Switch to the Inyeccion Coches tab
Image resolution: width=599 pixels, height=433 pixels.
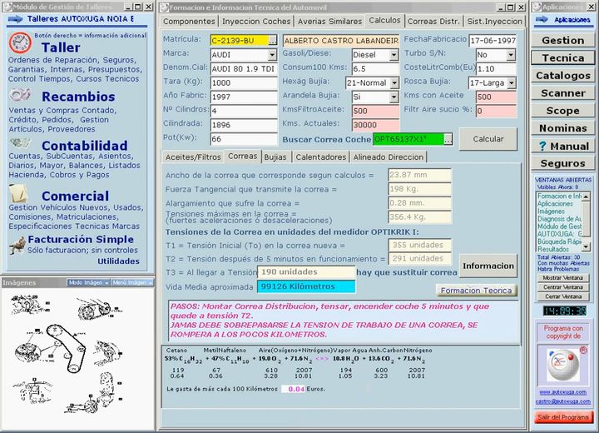pos(256,22)
